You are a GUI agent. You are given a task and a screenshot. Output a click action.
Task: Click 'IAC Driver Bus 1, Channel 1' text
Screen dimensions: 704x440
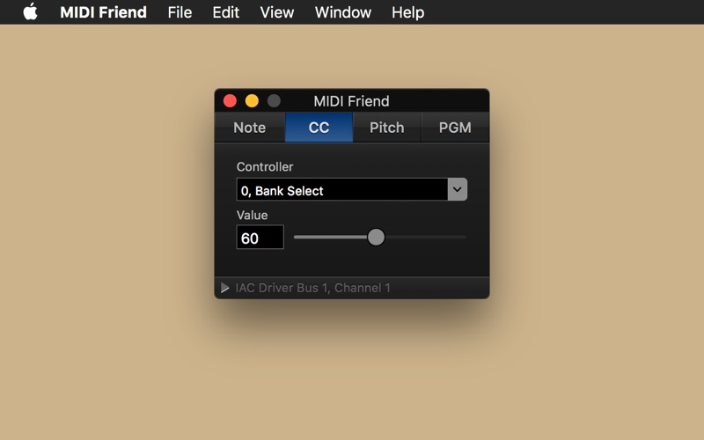tap(313, 288)
